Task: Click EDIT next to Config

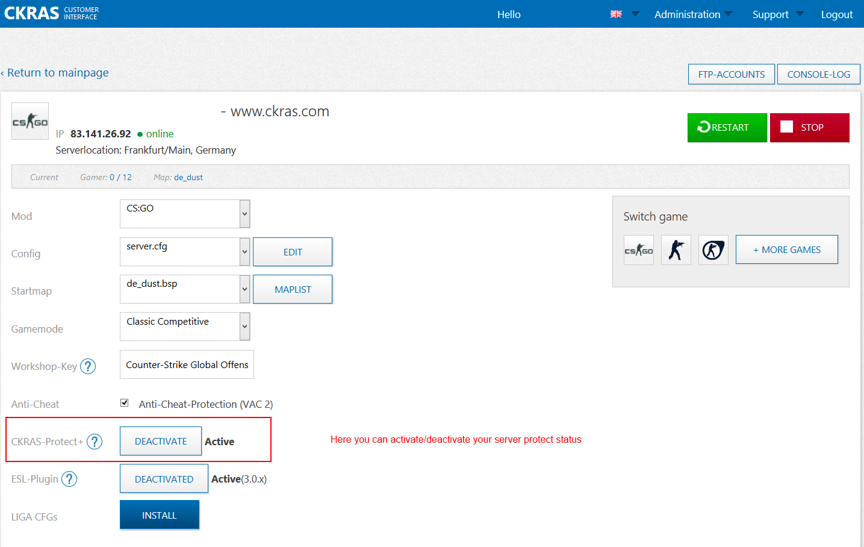Action: [x=293, y=252]
